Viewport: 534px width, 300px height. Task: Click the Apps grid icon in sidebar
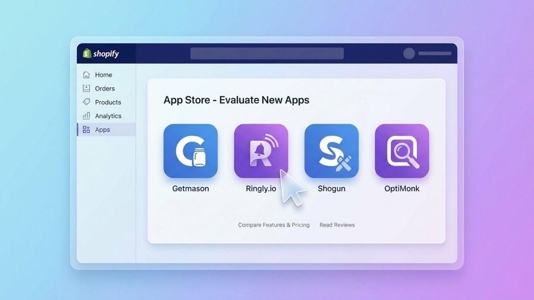[x=86, y=130]
